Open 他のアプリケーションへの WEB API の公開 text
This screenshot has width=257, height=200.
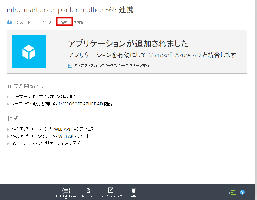point(50,136)
